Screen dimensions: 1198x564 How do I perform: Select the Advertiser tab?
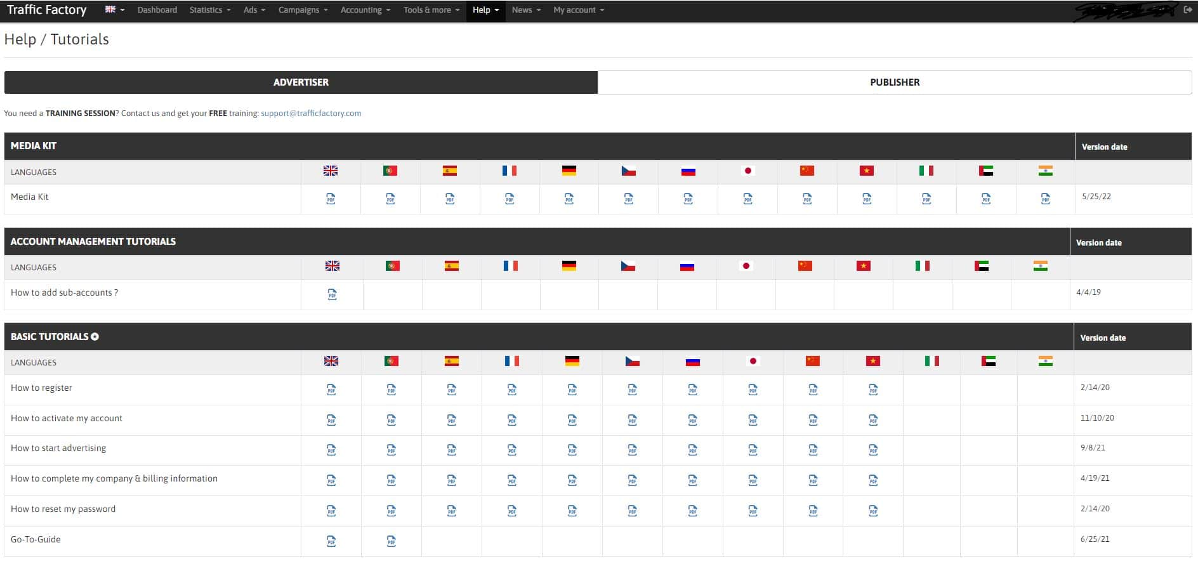pos(301,82)
